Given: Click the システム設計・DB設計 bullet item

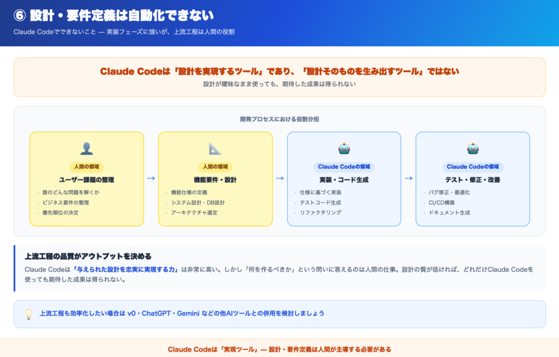Looking at the screenshot, I should click(198, 203).
